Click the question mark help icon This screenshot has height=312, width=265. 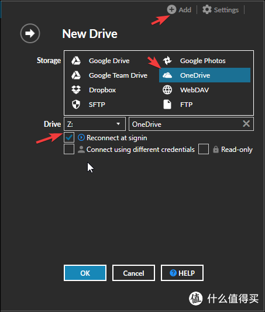(173, 273)
